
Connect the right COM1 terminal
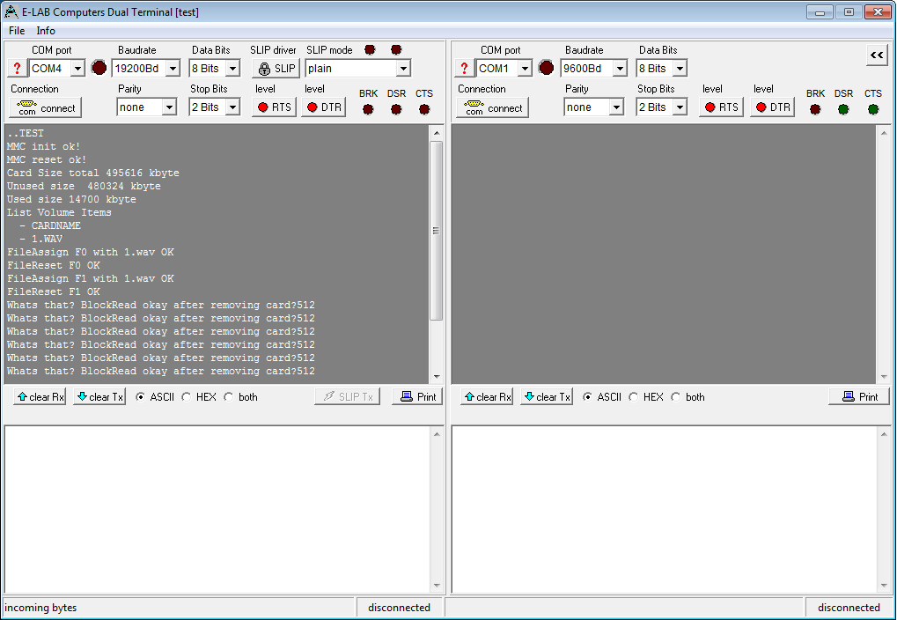(x=493, y=107)
